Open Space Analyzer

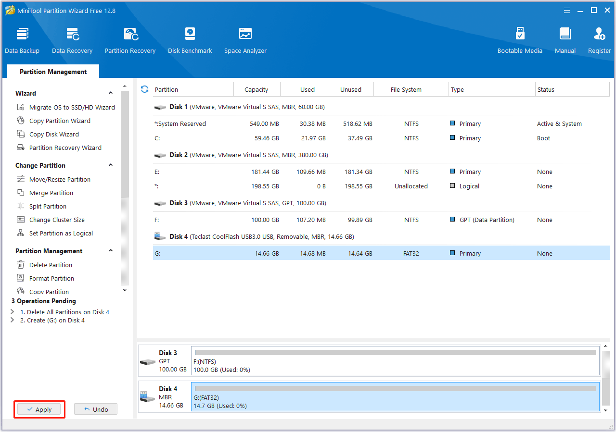coord(245,40)
